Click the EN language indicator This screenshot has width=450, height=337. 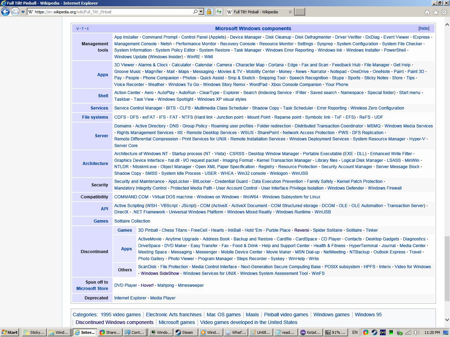[355, 332]
